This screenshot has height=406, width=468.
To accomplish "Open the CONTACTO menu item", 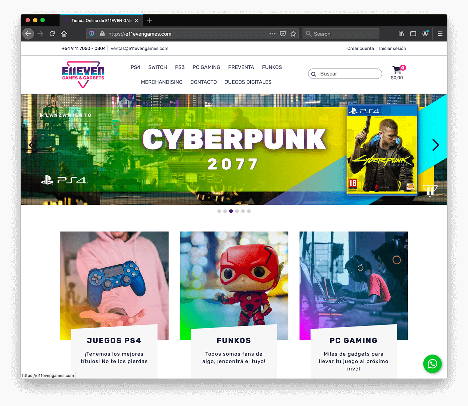I will coord(204,82).
